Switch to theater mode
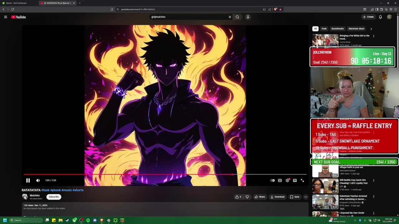 [x=295, y=180]
